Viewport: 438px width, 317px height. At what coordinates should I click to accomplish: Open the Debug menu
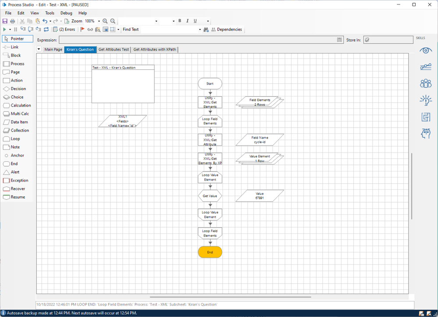(66, 13)
